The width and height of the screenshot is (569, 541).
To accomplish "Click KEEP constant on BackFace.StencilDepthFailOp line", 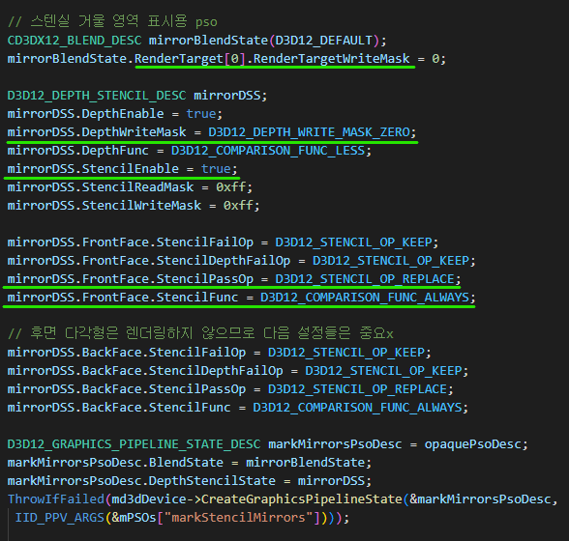I will [x=383, y=371].
